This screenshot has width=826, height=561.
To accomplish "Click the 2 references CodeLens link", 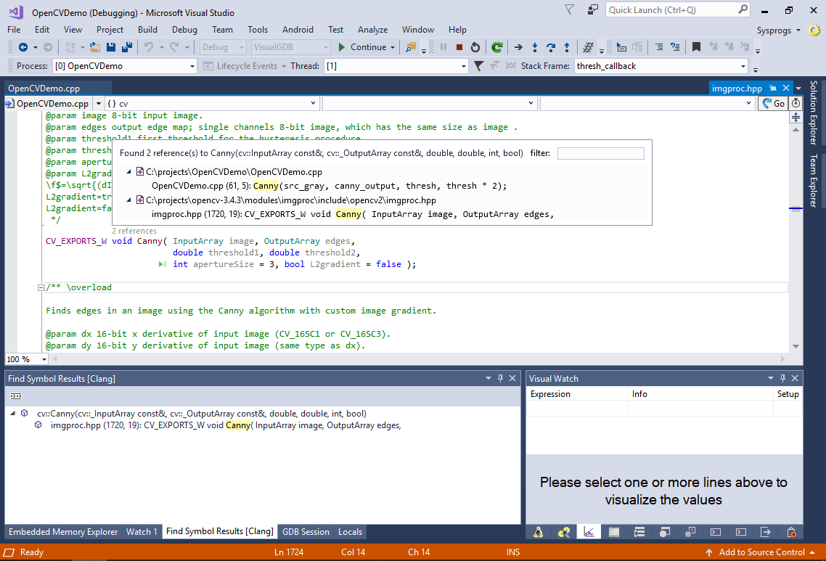I will [134, 231].
